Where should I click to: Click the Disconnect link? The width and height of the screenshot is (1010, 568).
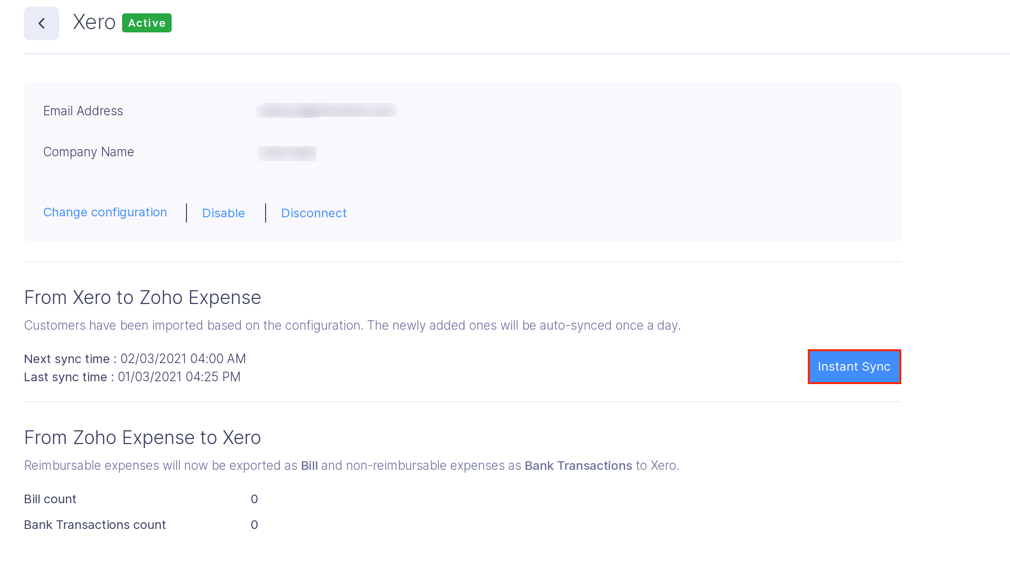(314, 213)
